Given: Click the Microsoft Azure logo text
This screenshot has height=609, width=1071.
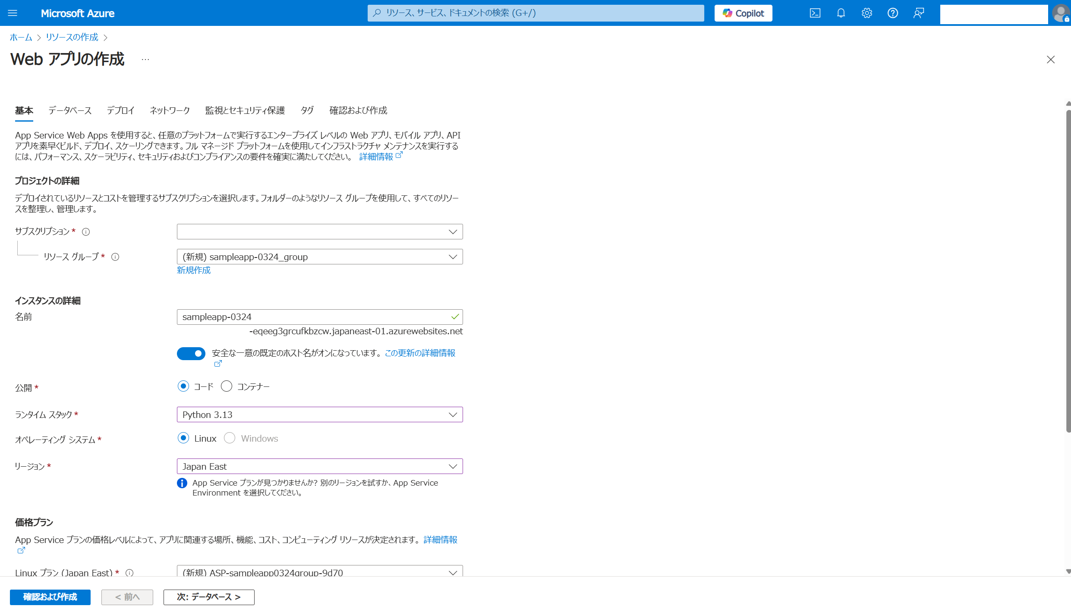Looking at the screenshot, I should pyautogui.click(x=78, y=13).
